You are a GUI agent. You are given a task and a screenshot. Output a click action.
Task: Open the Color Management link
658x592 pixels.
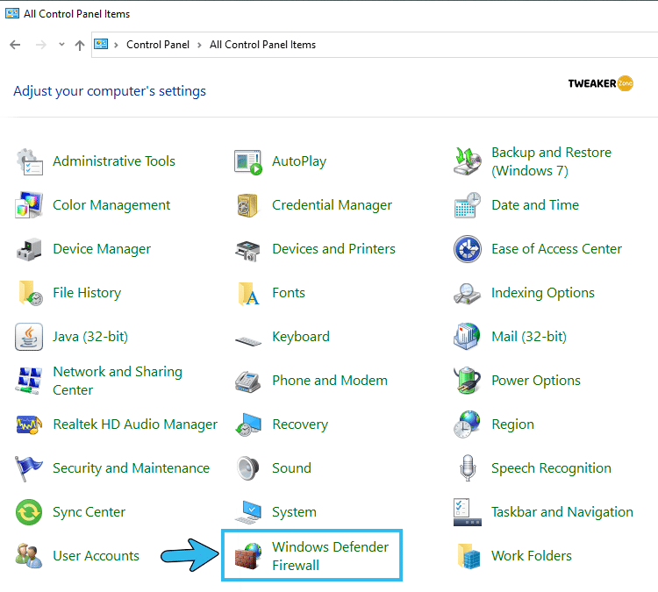(x=111, y=205)
